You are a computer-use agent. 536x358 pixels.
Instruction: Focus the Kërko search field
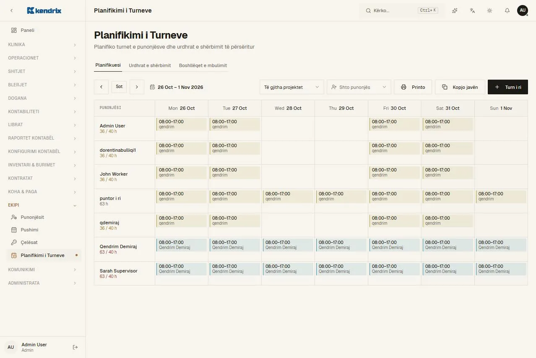[x=402, y=10]
